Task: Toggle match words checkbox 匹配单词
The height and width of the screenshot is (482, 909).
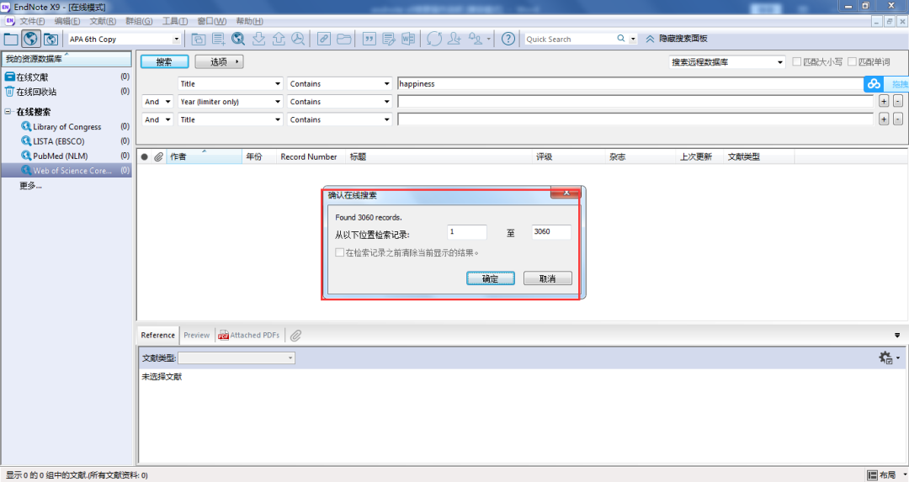Action: [x=852, y=61]
